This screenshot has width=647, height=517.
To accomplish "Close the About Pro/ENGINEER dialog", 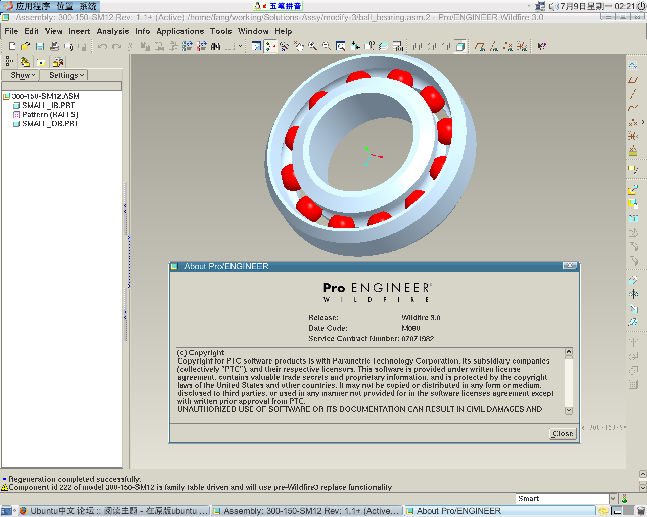I will 563,434.
